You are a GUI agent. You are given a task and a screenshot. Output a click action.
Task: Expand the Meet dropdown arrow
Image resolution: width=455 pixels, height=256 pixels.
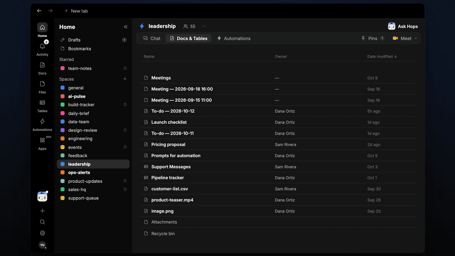coord(416,38)
